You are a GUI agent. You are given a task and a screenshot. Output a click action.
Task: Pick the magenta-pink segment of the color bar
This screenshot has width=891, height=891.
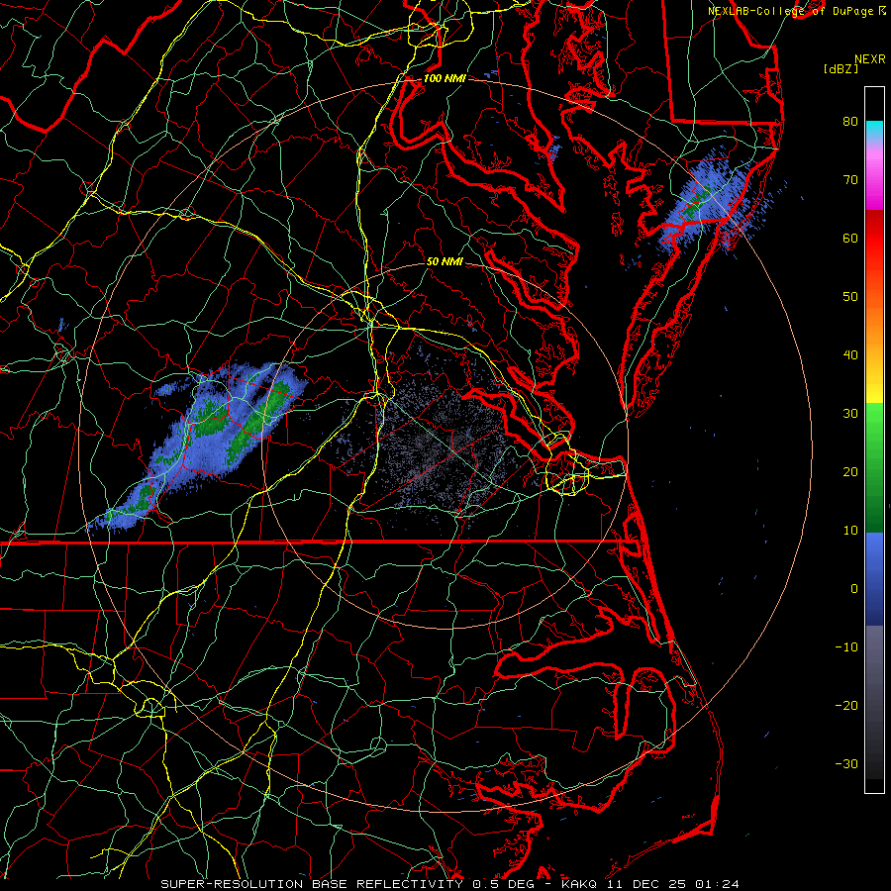(874, 176)
